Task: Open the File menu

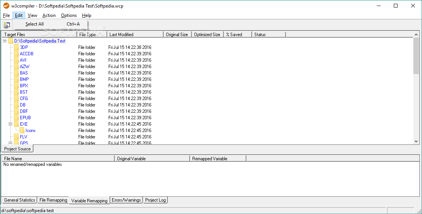Action: [x=6, y=15]
